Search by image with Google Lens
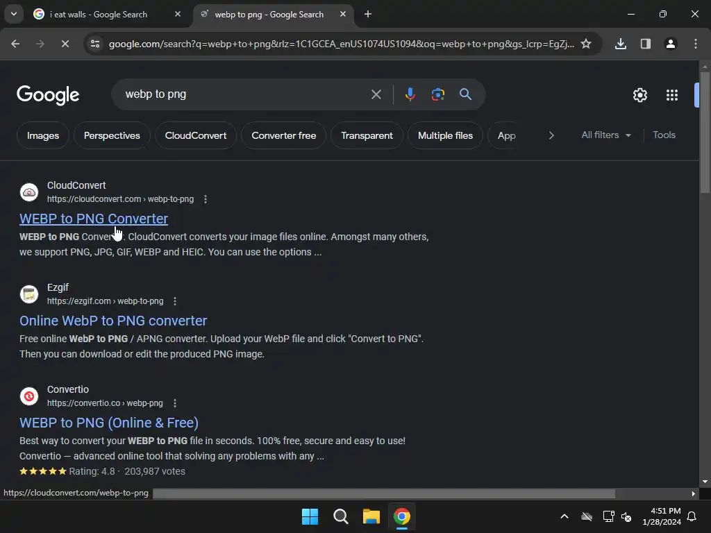This screenshot has width=711, height=533. [438, 94]
